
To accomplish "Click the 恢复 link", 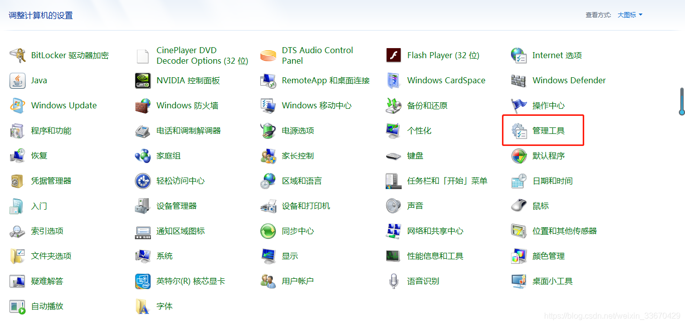I will [x=39, y=155].
